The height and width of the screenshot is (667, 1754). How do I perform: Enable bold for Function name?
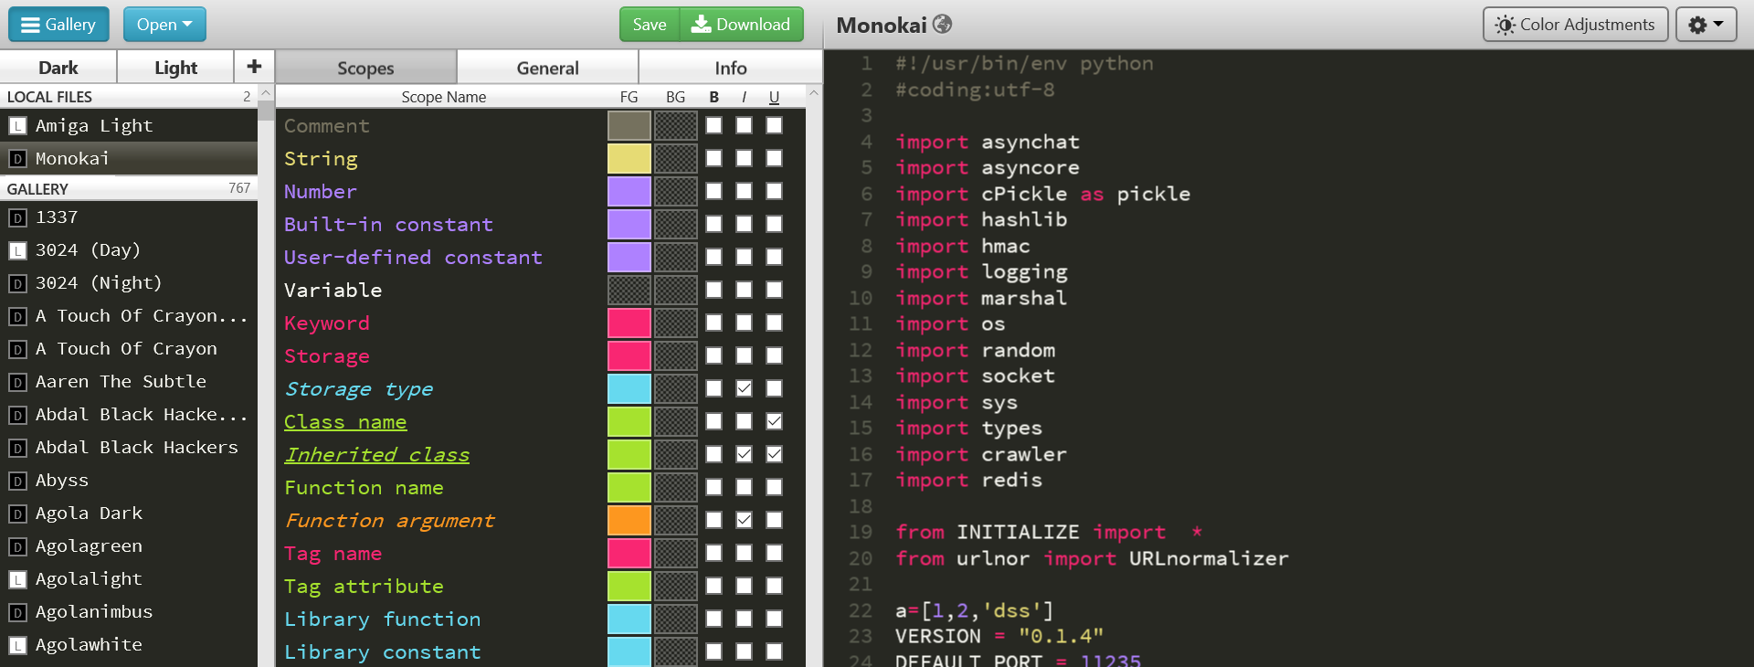[713, 487]
